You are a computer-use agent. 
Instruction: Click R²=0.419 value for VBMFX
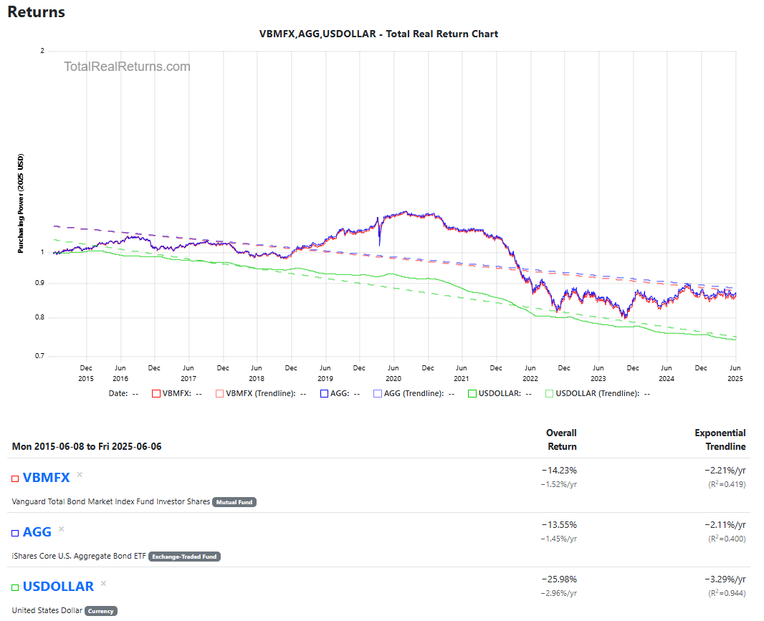(x=727, y=484)
